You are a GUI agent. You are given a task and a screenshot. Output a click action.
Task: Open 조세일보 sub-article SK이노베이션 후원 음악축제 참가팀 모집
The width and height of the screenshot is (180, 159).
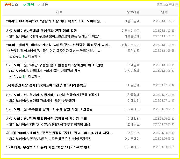point(49,125)
